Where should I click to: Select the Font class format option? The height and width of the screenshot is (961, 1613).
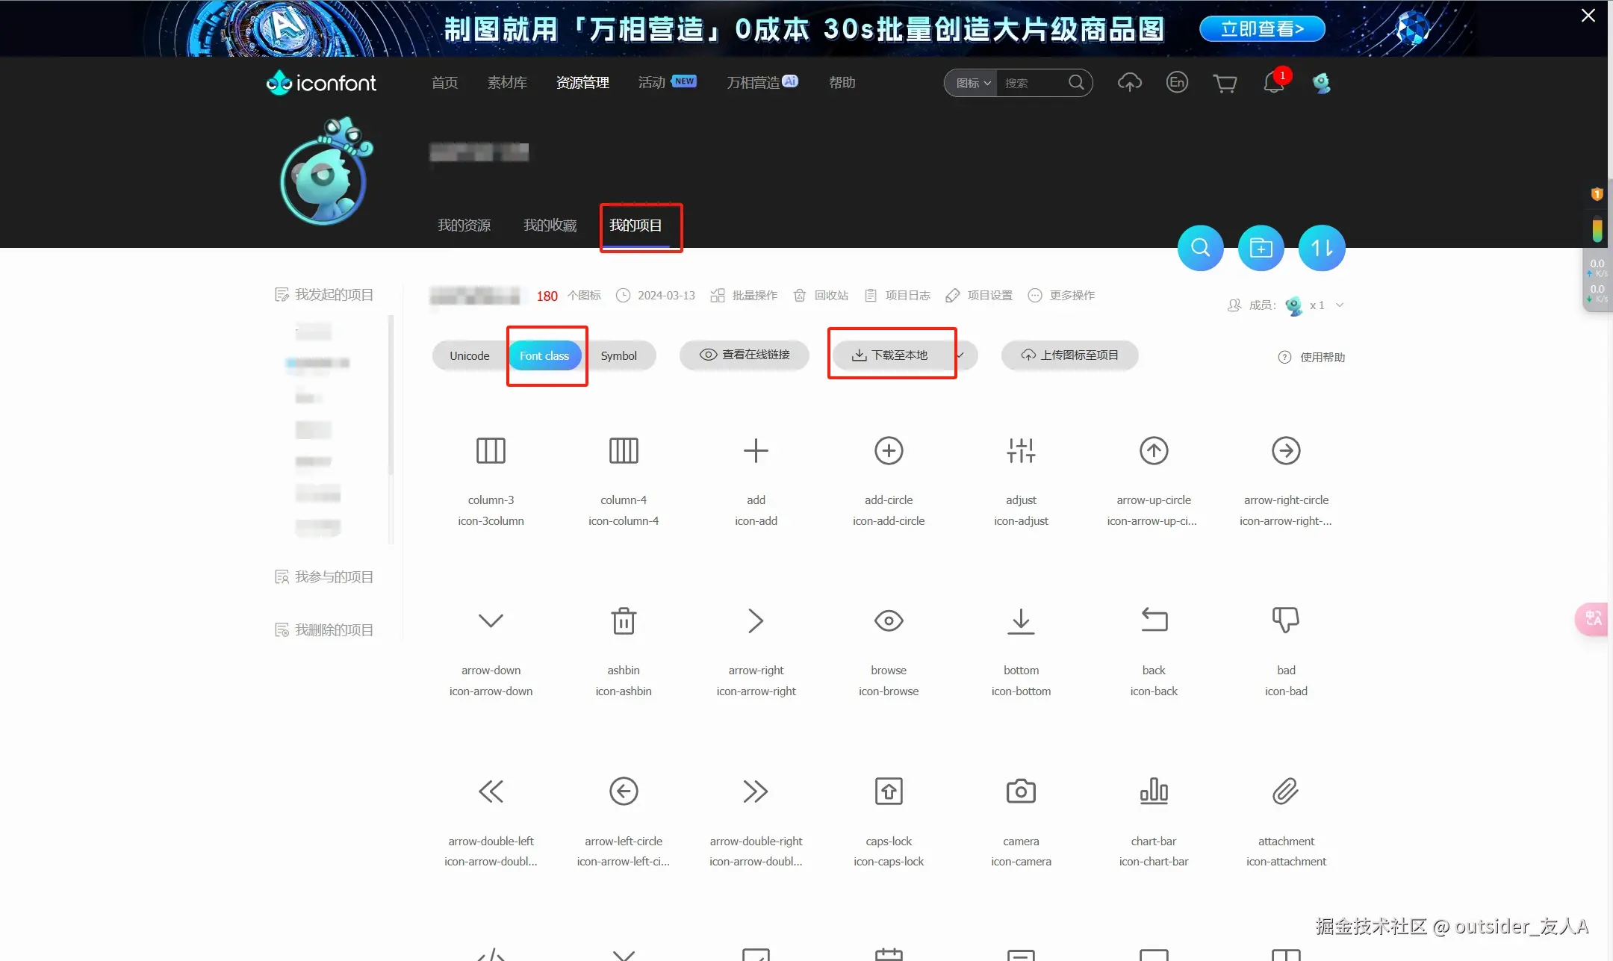click(544, 356)
